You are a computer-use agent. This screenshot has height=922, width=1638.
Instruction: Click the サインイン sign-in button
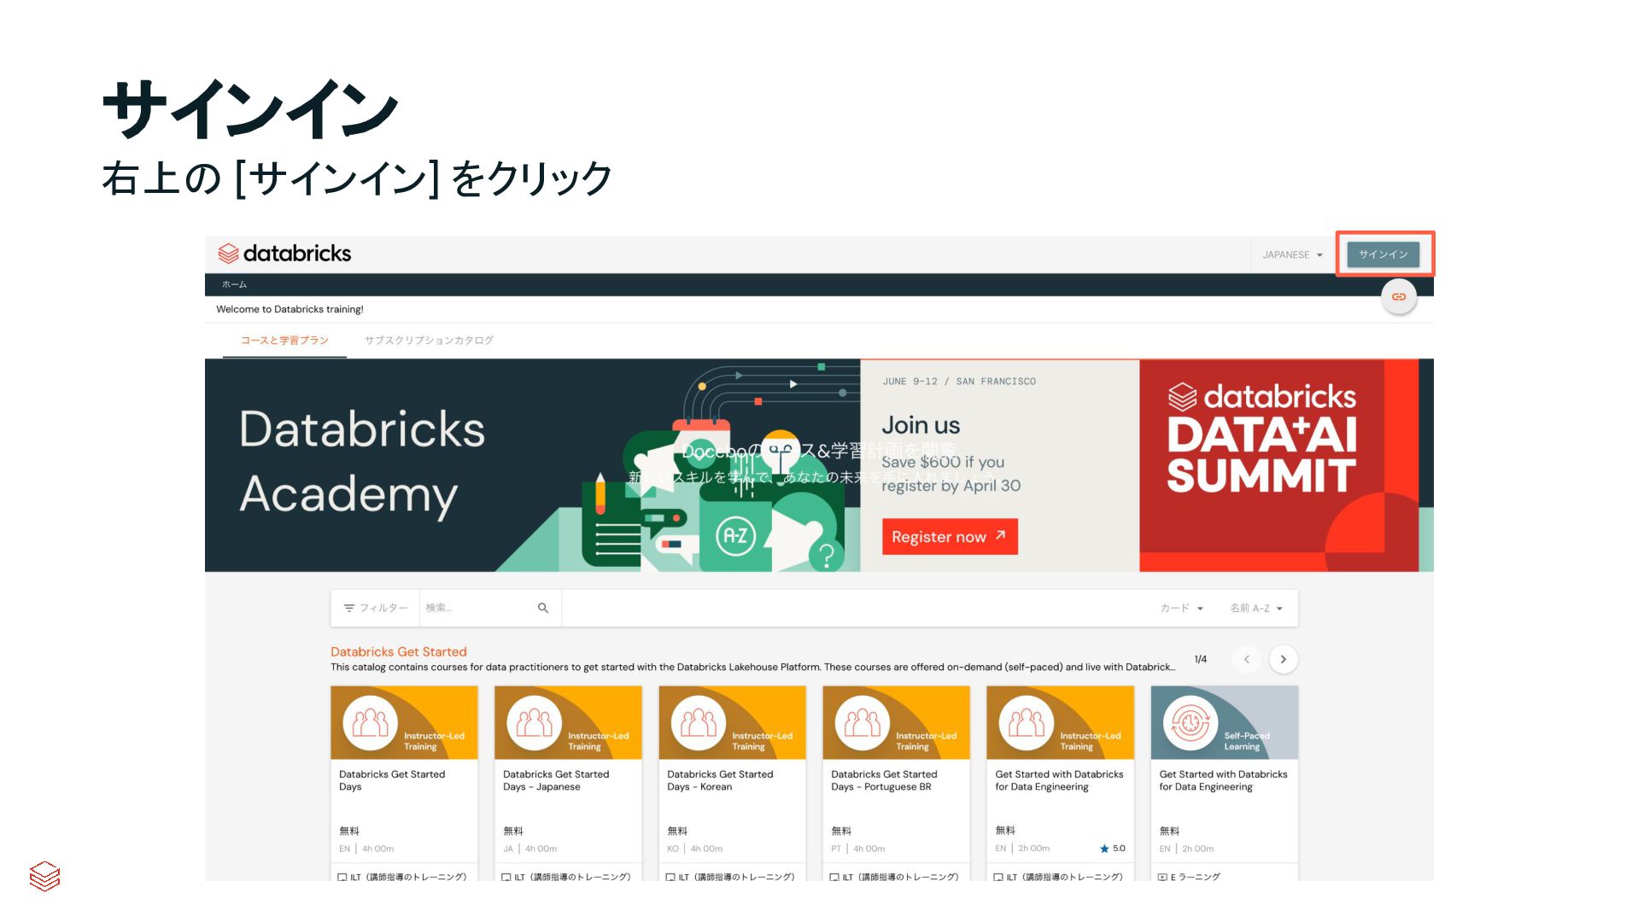tap(1383, 254)
